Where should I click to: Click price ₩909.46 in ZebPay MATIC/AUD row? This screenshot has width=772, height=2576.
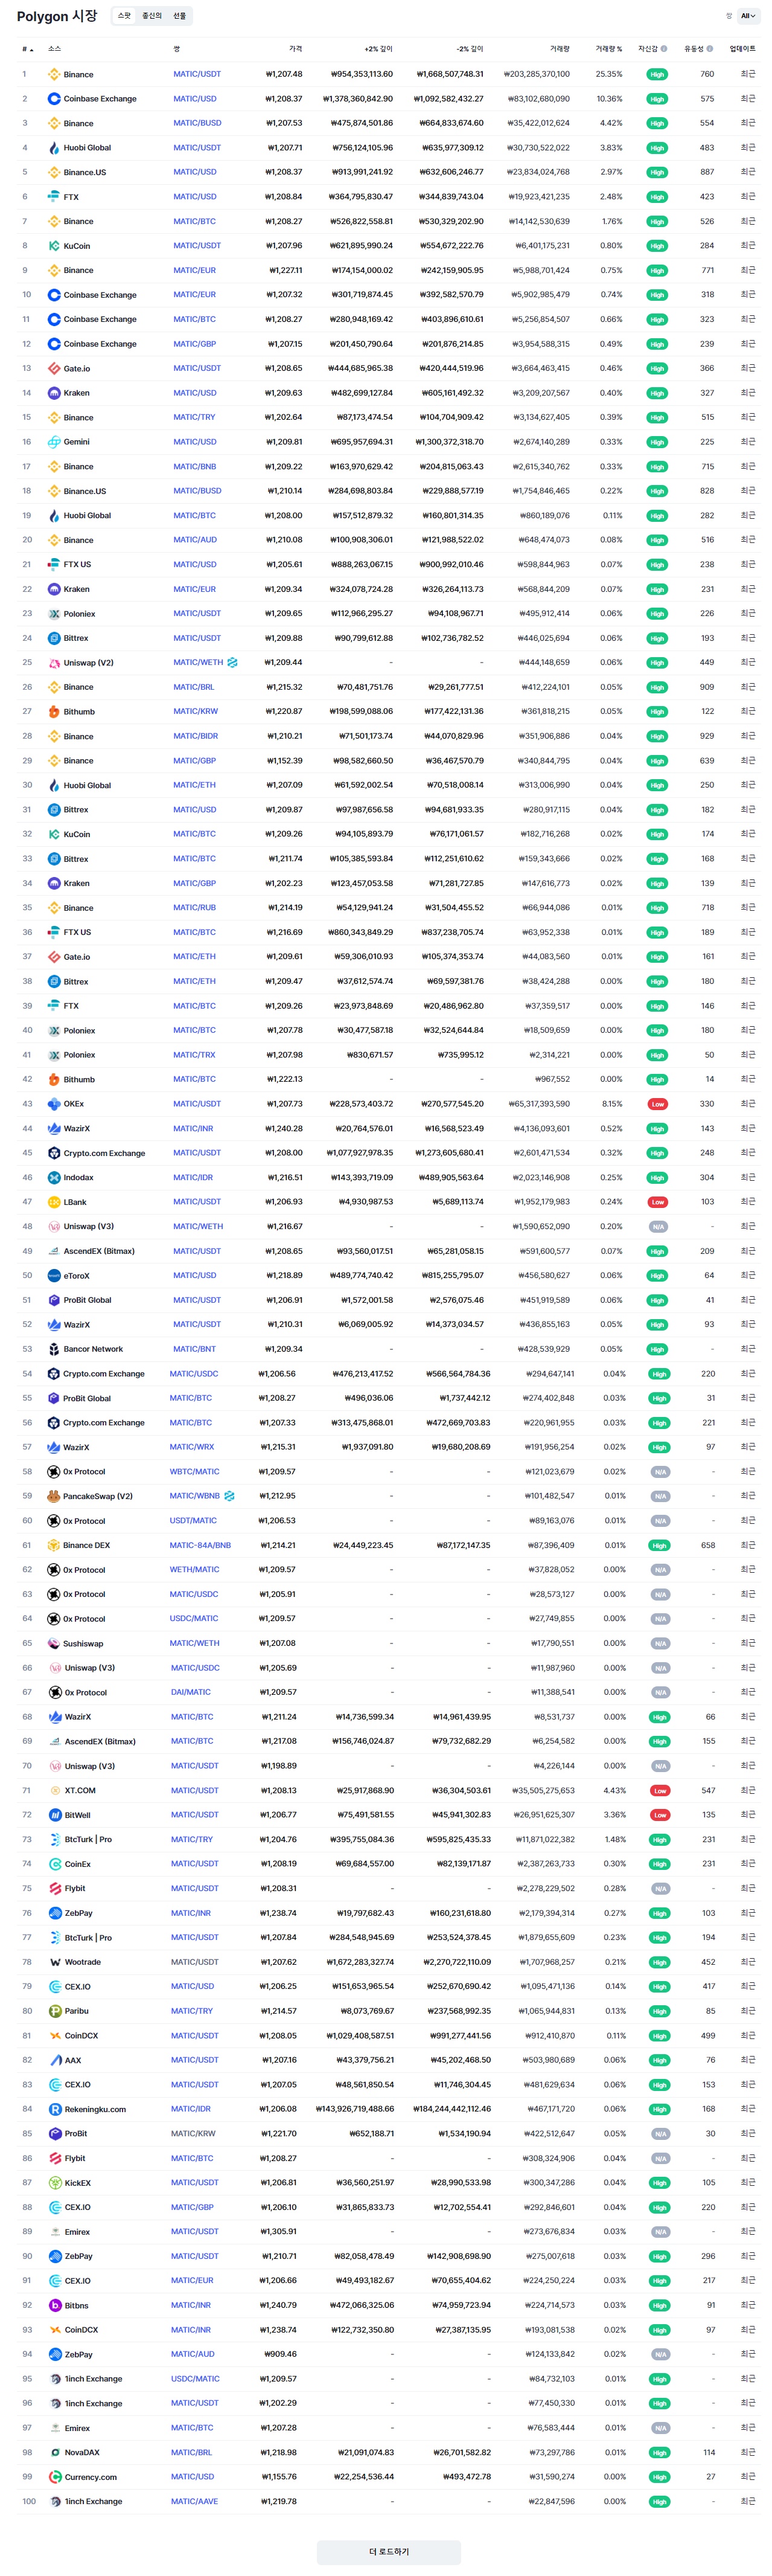[280, 2354]
